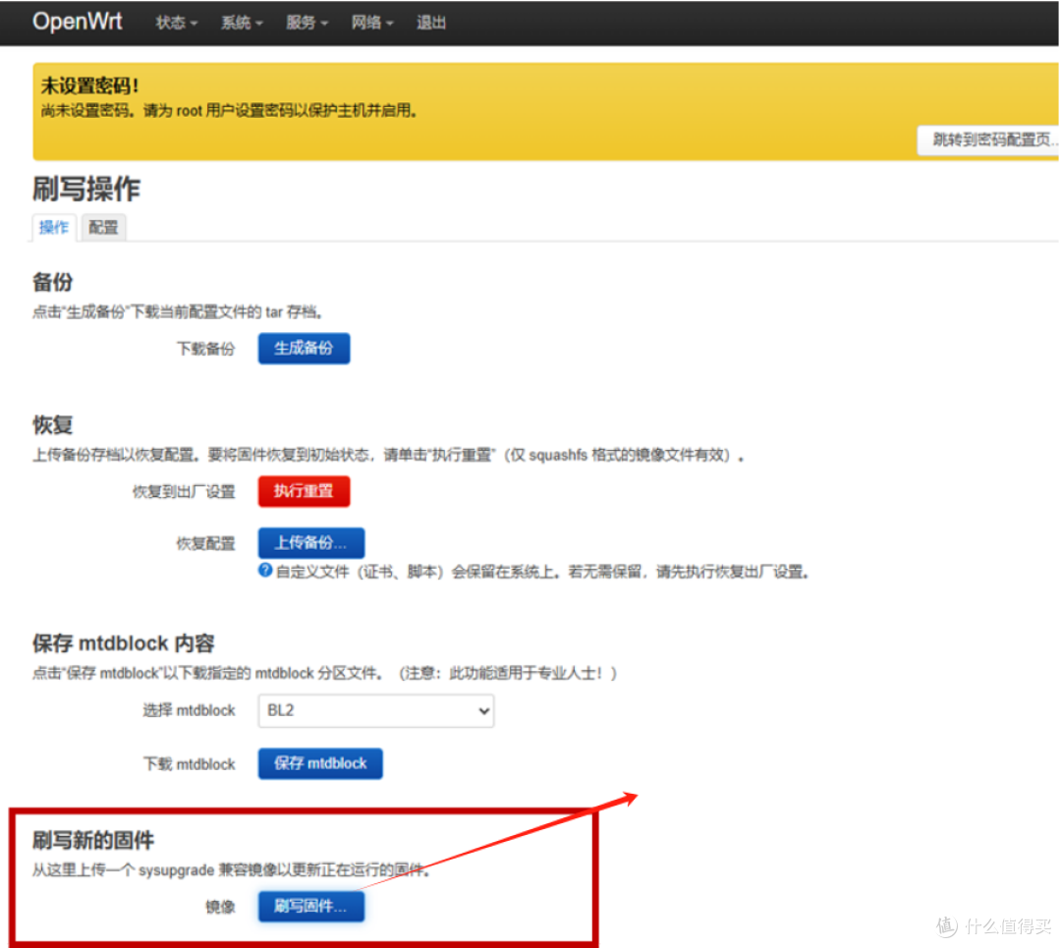Click the 下载 mtdblock label
1061x948 pixels.
[189, 764]
